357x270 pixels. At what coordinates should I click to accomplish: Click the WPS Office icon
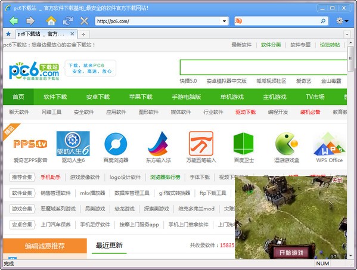[x=329, y=144]
